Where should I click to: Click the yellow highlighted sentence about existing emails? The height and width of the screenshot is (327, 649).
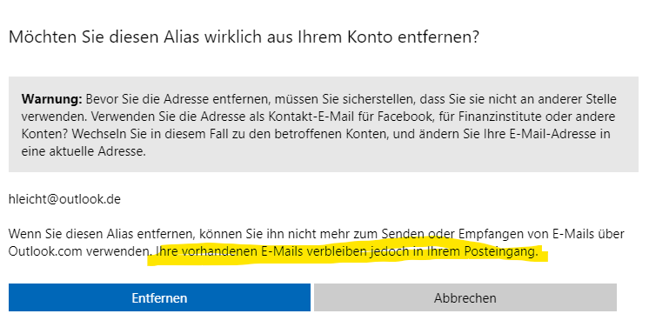[x=347, y=251]
